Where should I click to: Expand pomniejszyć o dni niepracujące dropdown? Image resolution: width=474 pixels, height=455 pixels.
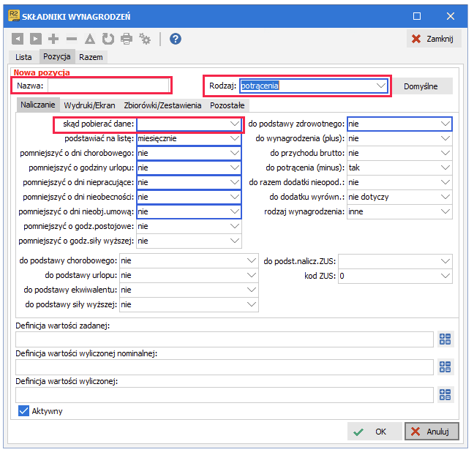click(234, 182)
